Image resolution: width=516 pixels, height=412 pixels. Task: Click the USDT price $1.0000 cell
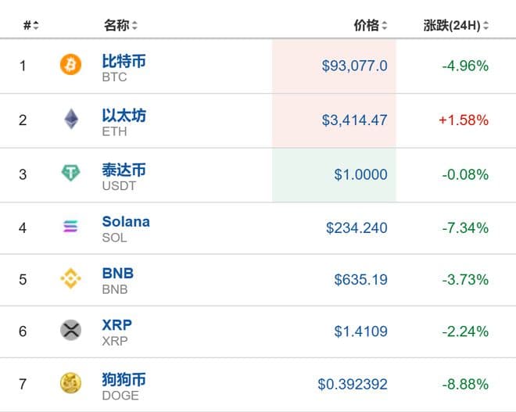click(360, 174)
